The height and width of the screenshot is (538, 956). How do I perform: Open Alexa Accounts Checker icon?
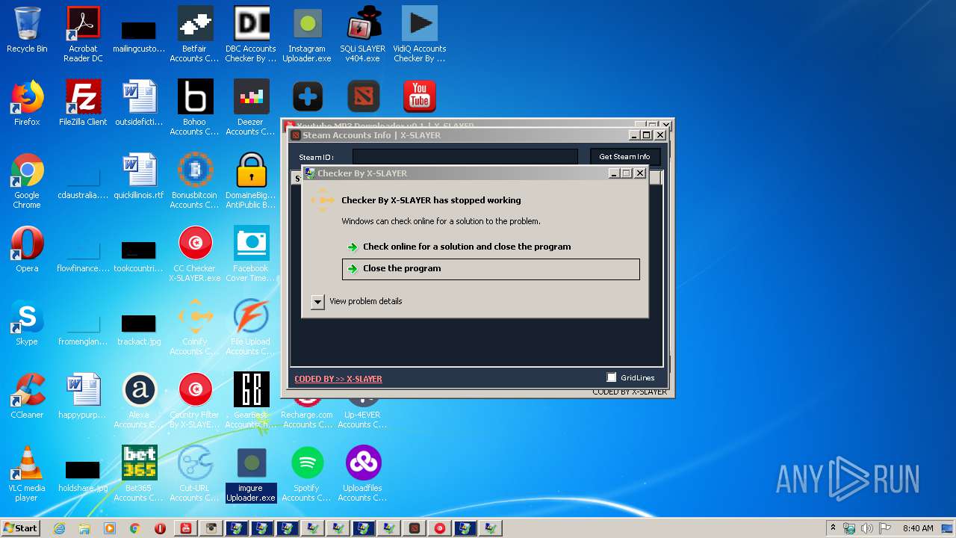pos(139,401)
